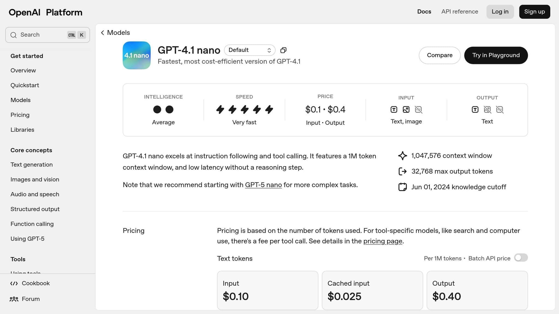Click the search magnifier icon

(13, 35)
